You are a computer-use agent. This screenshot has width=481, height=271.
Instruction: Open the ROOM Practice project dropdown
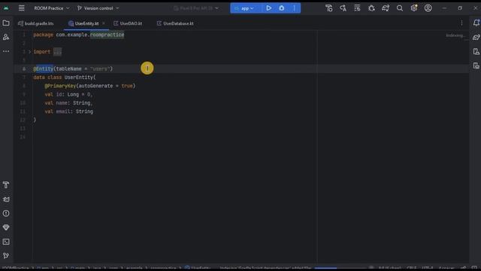[52, 8]
